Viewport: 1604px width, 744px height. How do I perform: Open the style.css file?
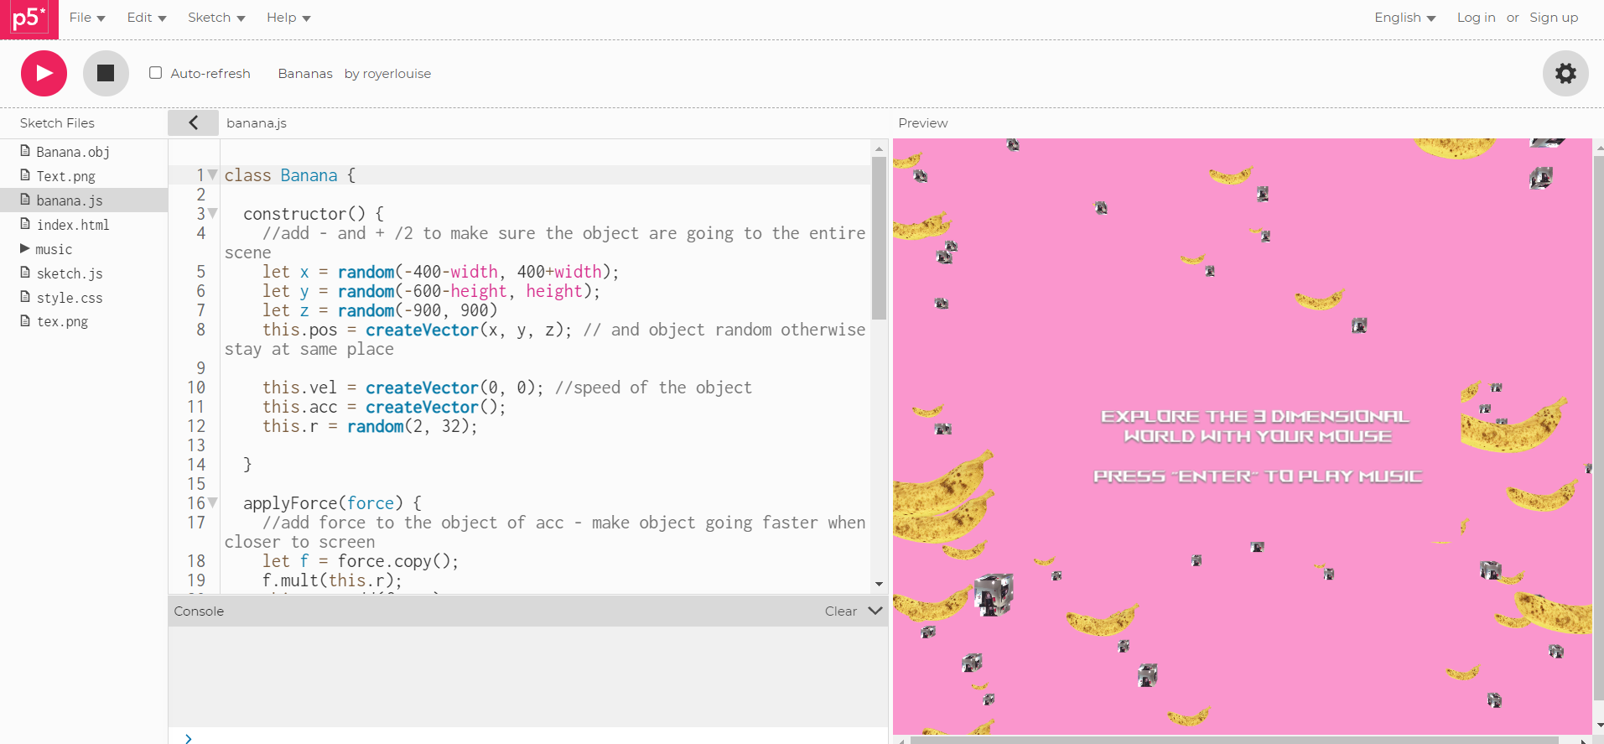pos(70,298)
